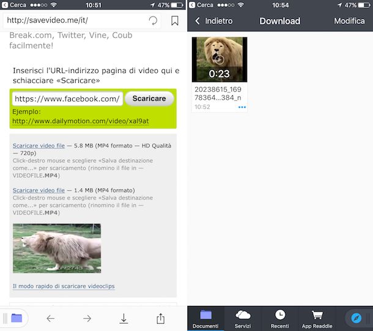Tap the battery indicator in left status bar
The image size is (373, 331).
coord(177,5)
